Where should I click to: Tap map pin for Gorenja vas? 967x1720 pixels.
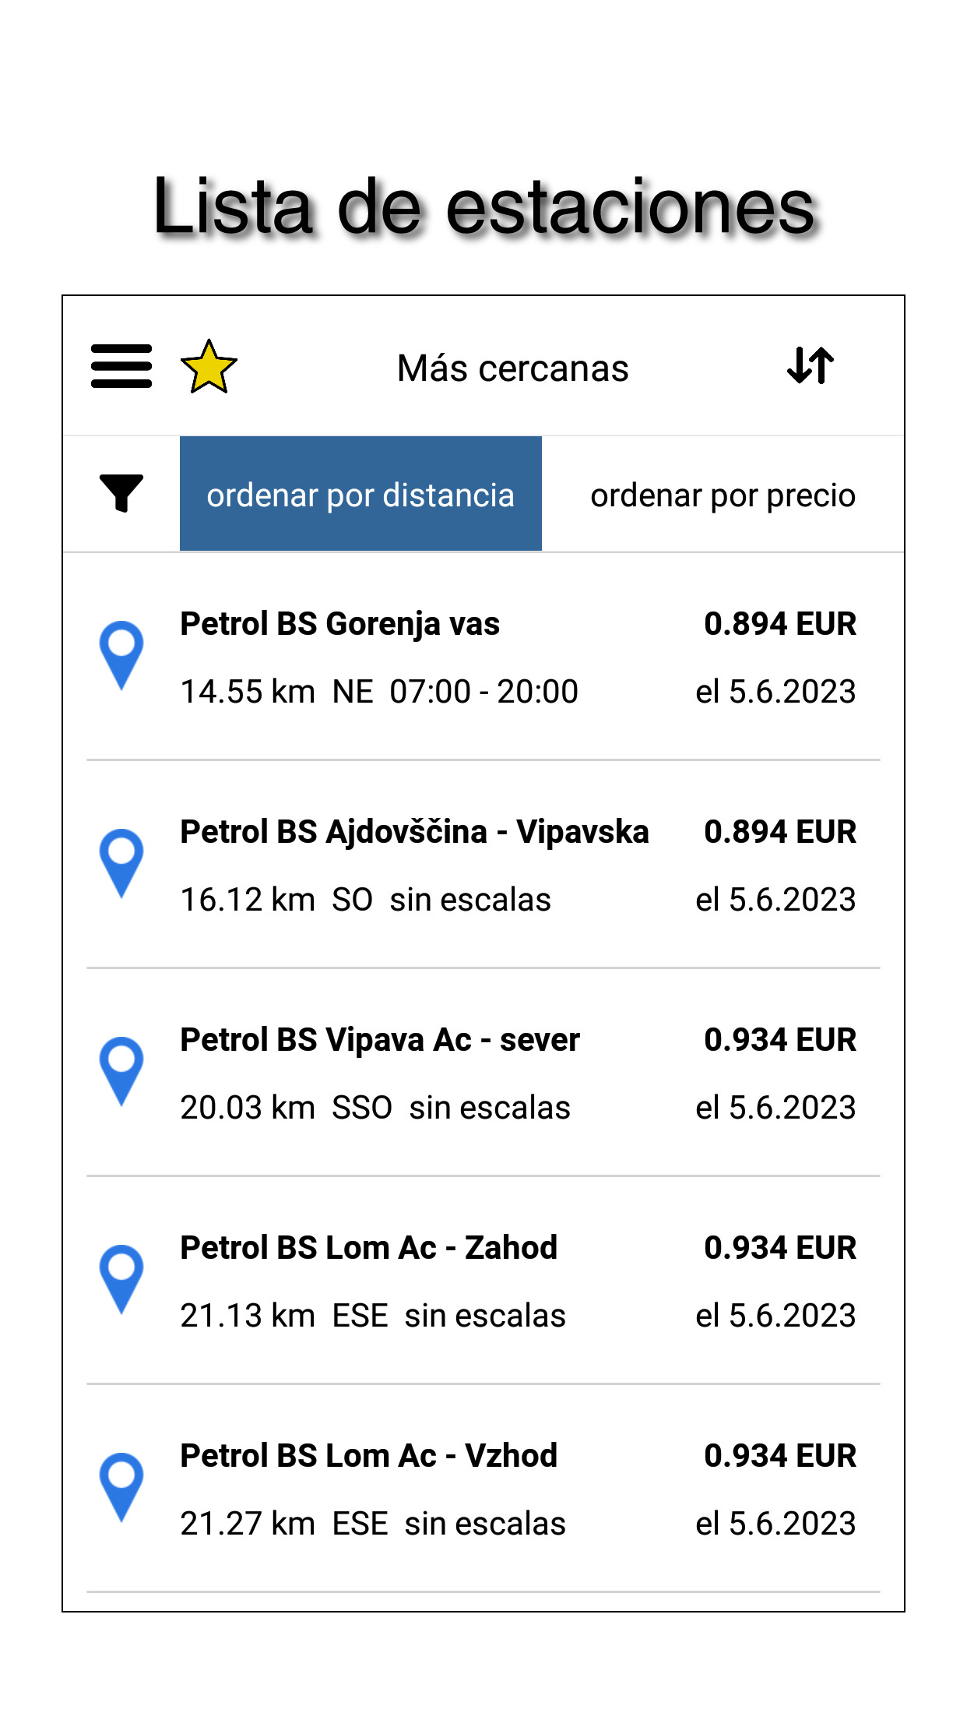point(121,654)
